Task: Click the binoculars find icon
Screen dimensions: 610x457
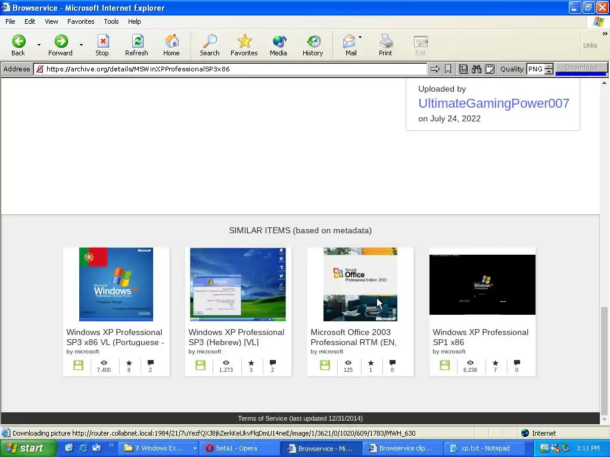Action: click(477, 69)
